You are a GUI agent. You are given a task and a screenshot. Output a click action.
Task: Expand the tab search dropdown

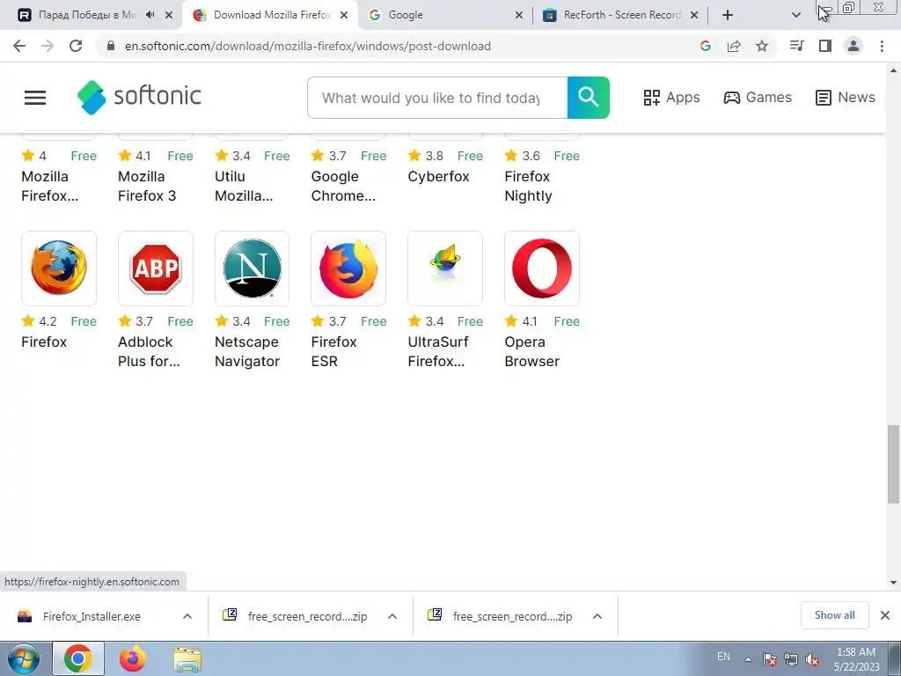pyautogui.click(x=795, y=15)
